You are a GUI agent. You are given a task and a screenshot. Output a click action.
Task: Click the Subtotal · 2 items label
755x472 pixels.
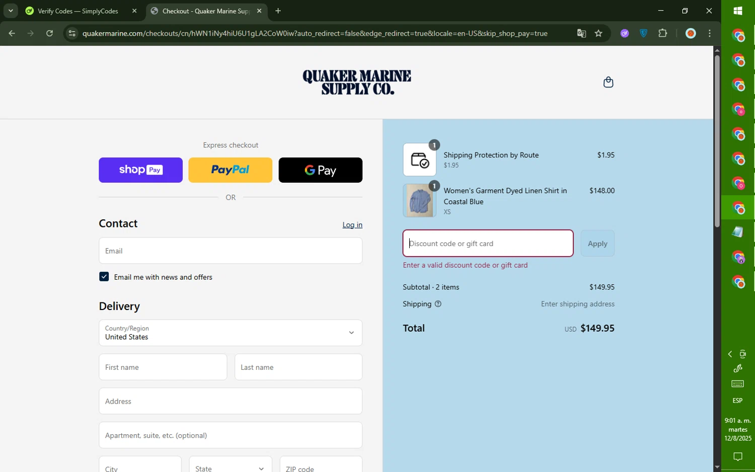tap(431, 287)
